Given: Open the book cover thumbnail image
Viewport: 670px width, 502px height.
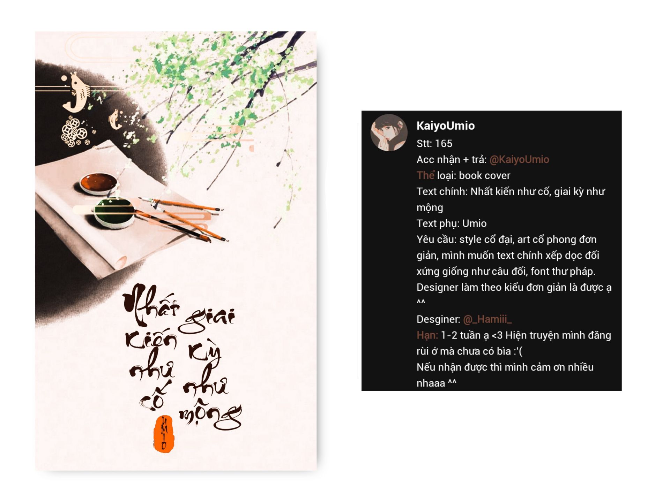Looking at the screenshot, I should click(176, 251).
